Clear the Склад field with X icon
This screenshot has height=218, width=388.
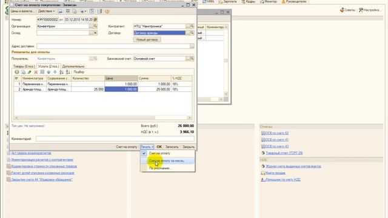(x=95, y=33)
